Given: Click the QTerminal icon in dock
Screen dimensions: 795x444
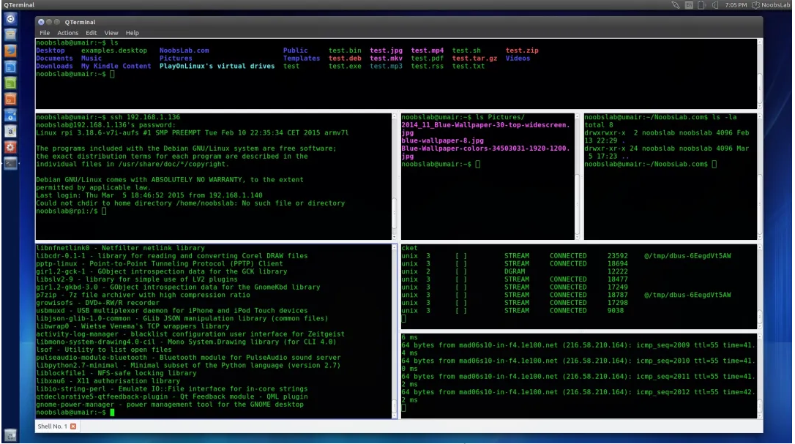Looking at the screenshot, I should click(x=10, y=163).
